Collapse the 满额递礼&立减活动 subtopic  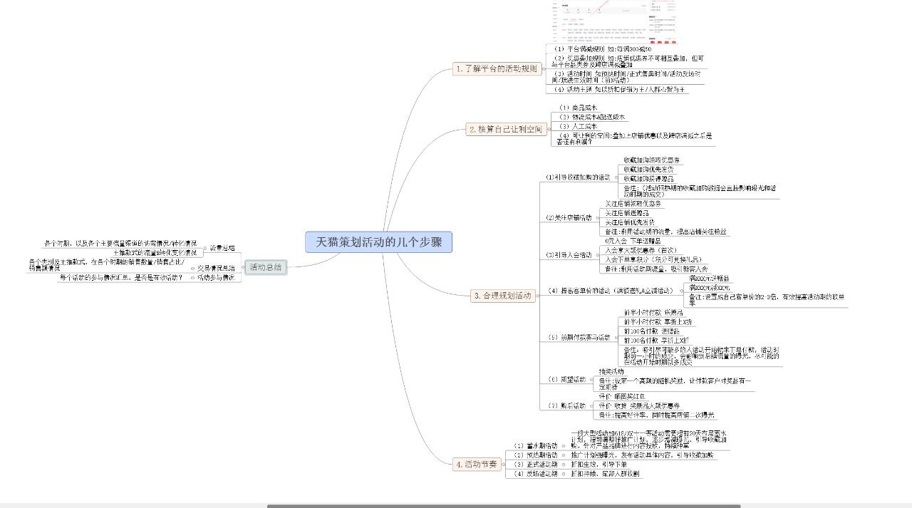681,291
